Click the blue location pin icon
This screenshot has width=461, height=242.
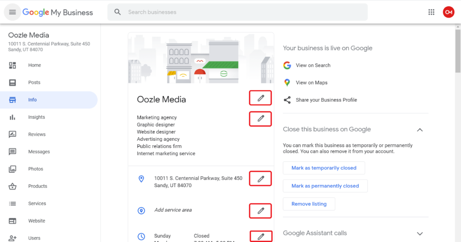point(141,179)
